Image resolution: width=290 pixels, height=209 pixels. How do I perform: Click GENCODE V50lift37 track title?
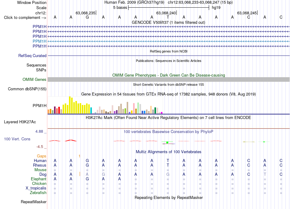point(169,22)
